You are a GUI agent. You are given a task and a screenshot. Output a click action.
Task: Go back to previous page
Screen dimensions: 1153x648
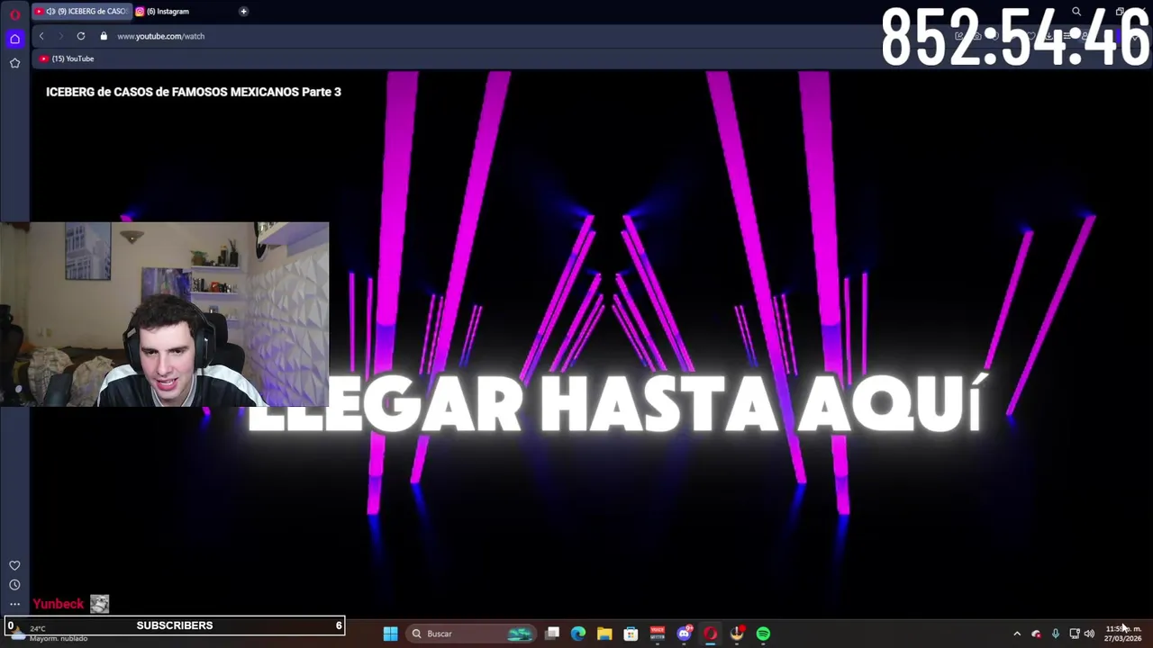(x=41, y=36)
